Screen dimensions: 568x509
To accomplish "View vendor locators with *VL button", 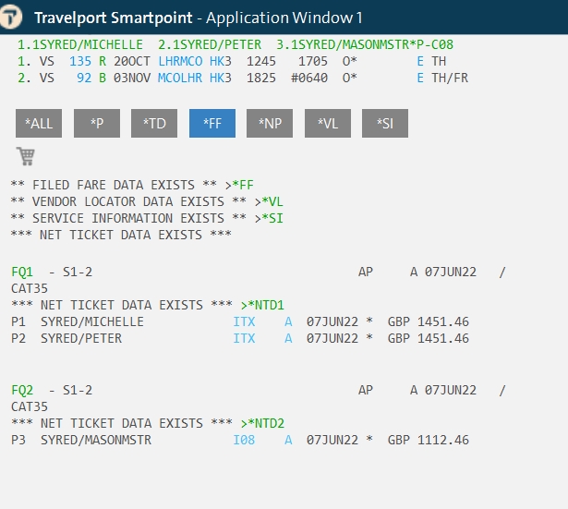I will 328,123.
